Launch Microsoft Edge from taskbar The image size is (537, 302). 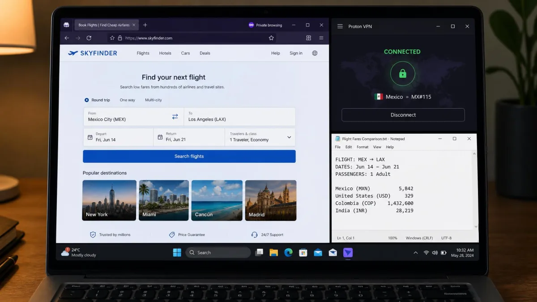(x=289, y=252)
